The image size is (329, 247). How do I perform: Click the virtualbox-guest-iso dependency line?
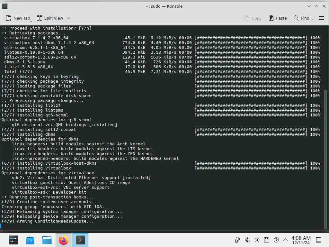click(x=71, y=183)
